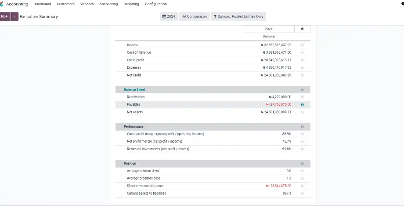Screen dimensions: 404x206
Task: Click the info icon on Gross profit row
Action: click(x=302, y=60)
